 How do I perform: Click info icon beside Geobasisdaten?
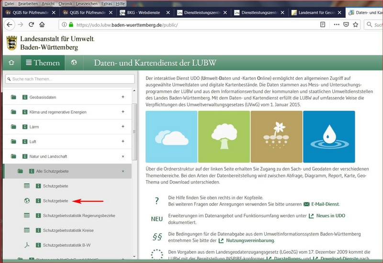[x=24, y=98]
